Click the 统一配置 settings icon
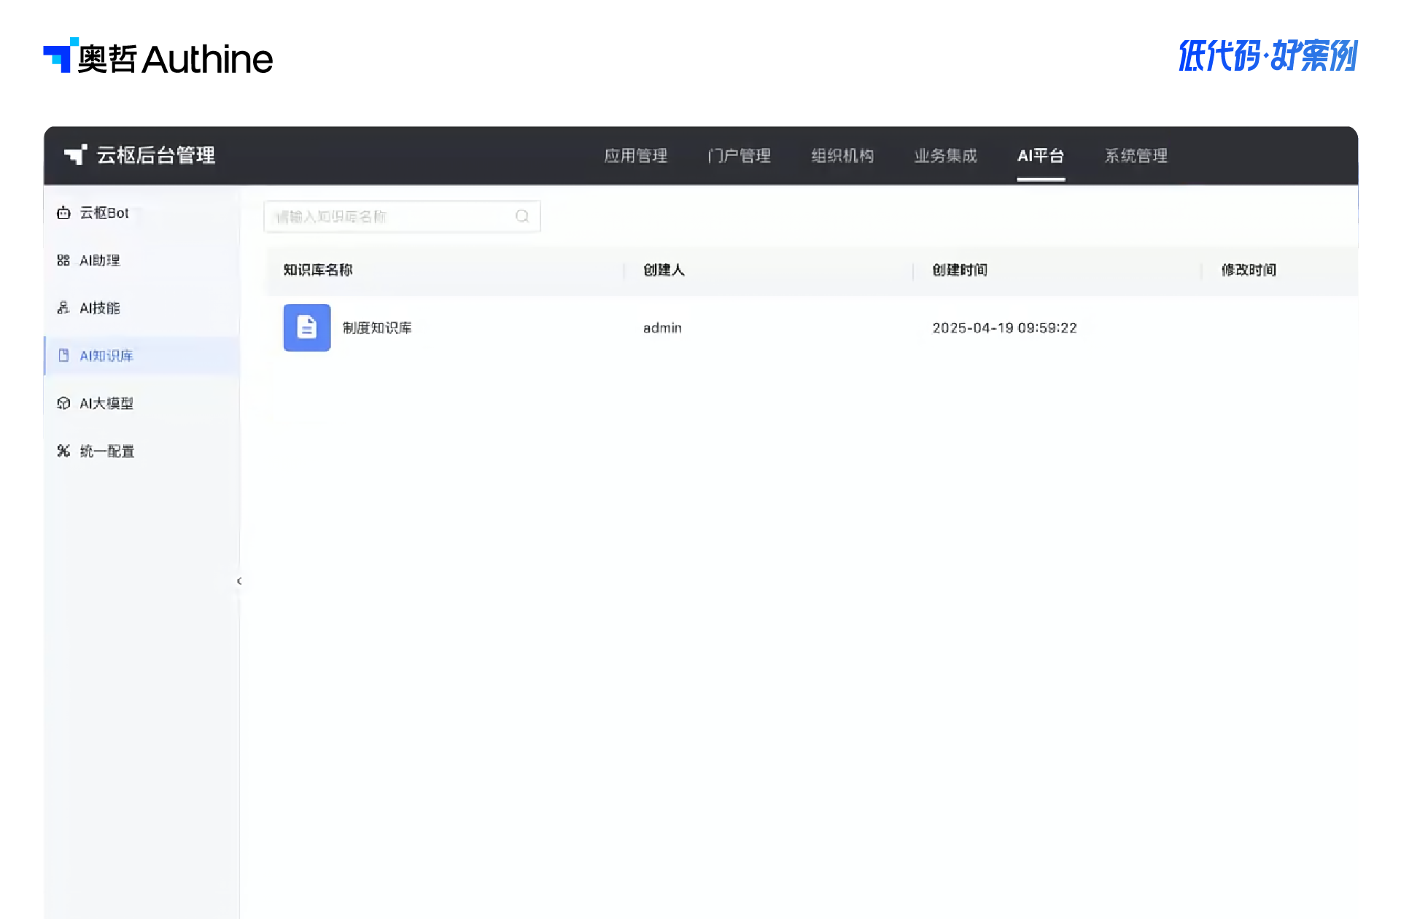1401x919 pixels. pos(63,451)
